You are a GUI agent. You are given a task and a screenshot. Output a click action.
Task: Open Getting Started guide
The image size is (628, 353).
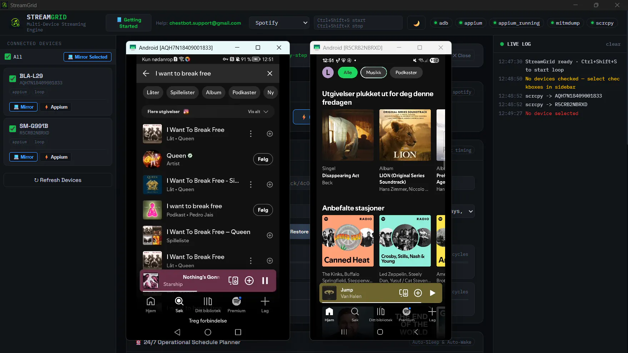129,23
